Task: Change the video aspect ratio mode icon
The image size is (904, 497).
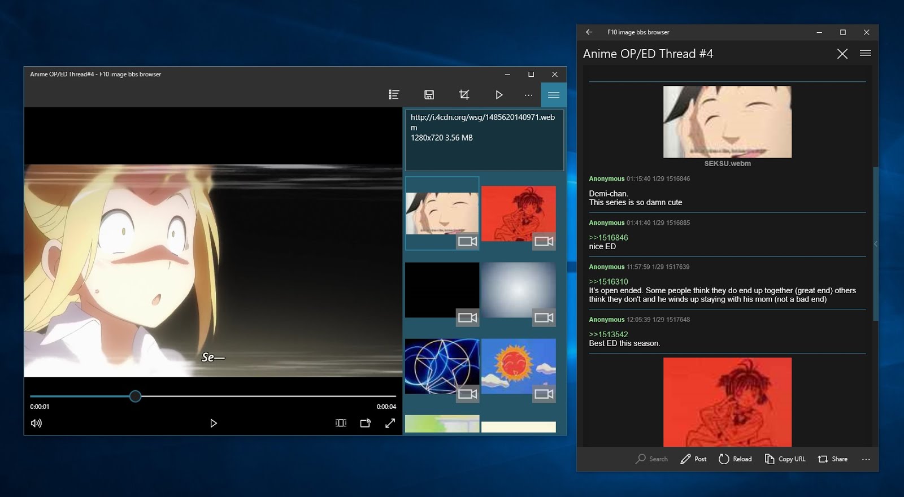Action: click(341, 423)
